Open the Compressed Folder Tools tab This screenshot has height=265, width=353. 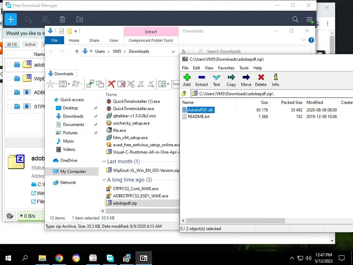[151, 40]
